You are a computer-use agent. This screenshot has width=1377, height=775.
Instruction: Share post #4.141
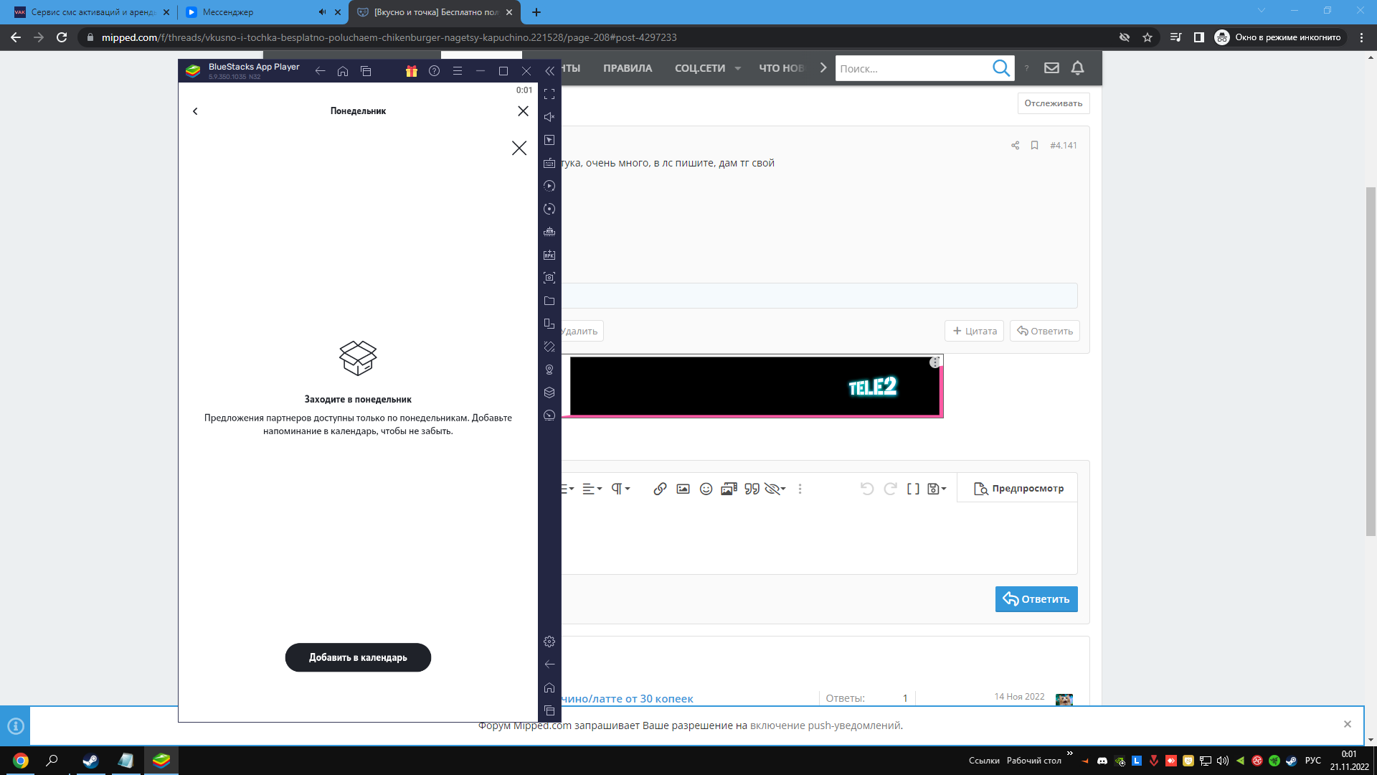[x=1015, y=146]
